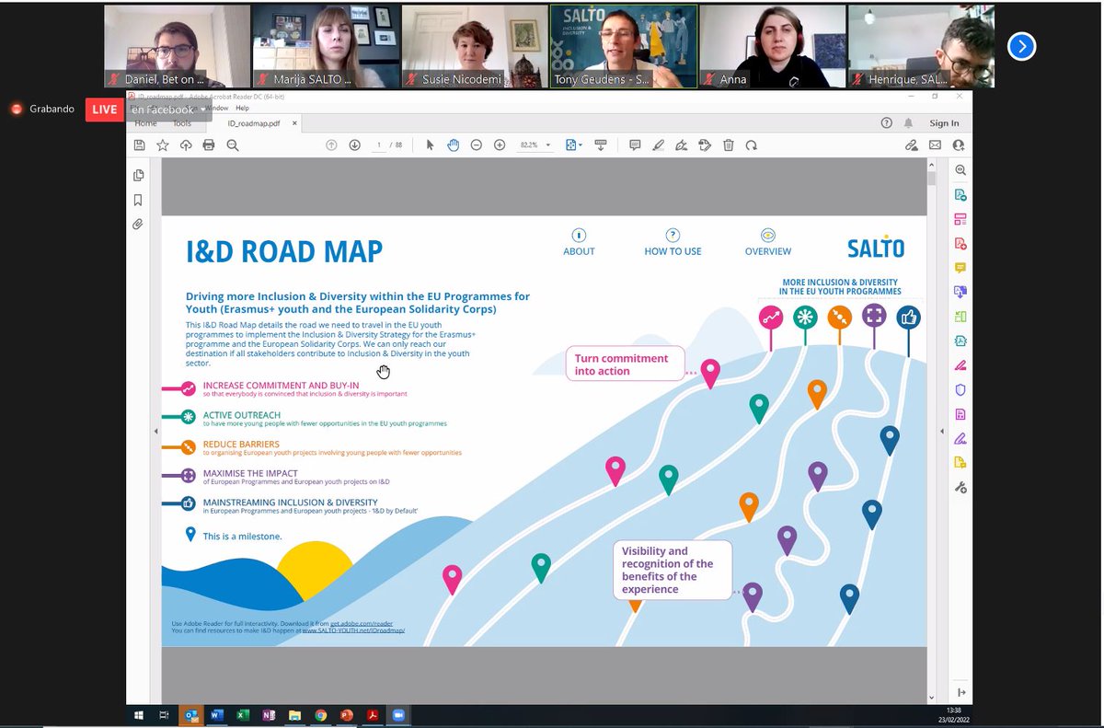
Task: Show next participants with blue arrow
Action: (1021, 46)
